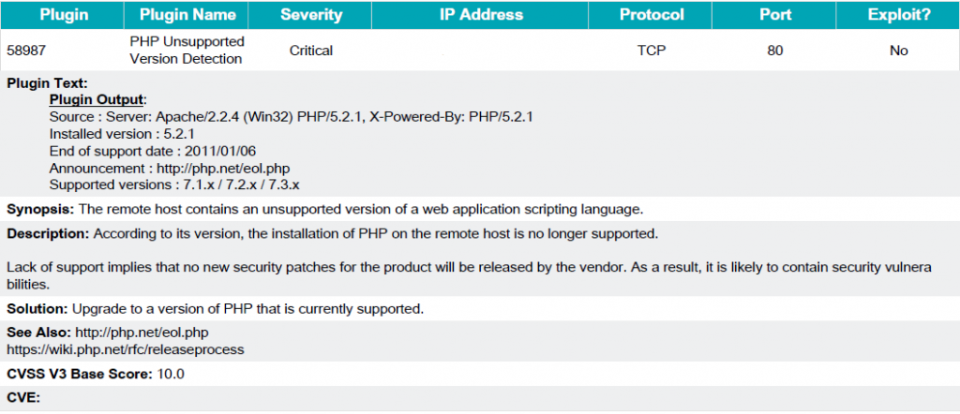Click the CVSS V3 Base Score value
The image size is (960, 414).
171,375
